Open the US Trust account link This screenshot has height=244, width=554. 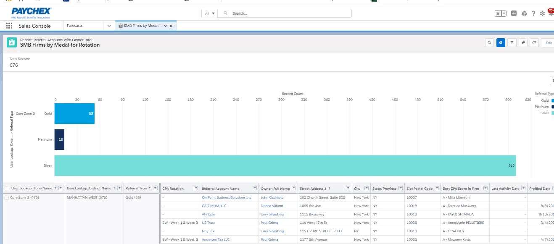click(208, 223)
